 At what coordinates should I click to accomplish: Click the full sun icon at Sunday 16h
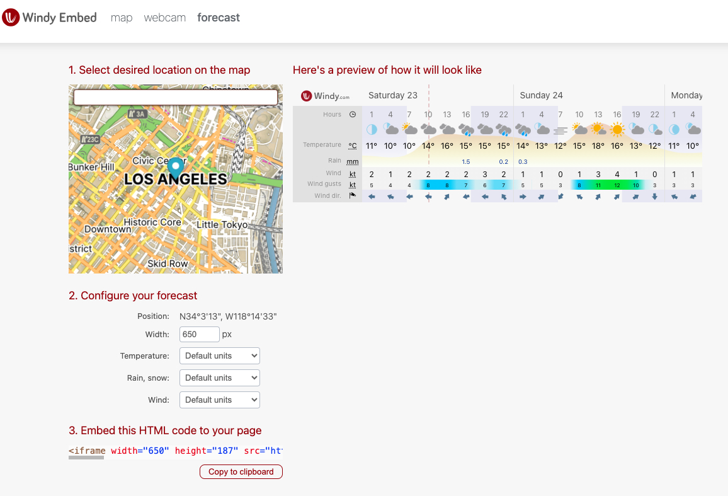click(x=617, y=130)
